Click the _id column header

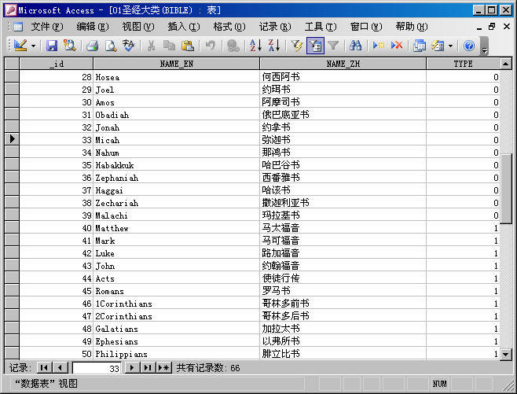click(57, 64)
